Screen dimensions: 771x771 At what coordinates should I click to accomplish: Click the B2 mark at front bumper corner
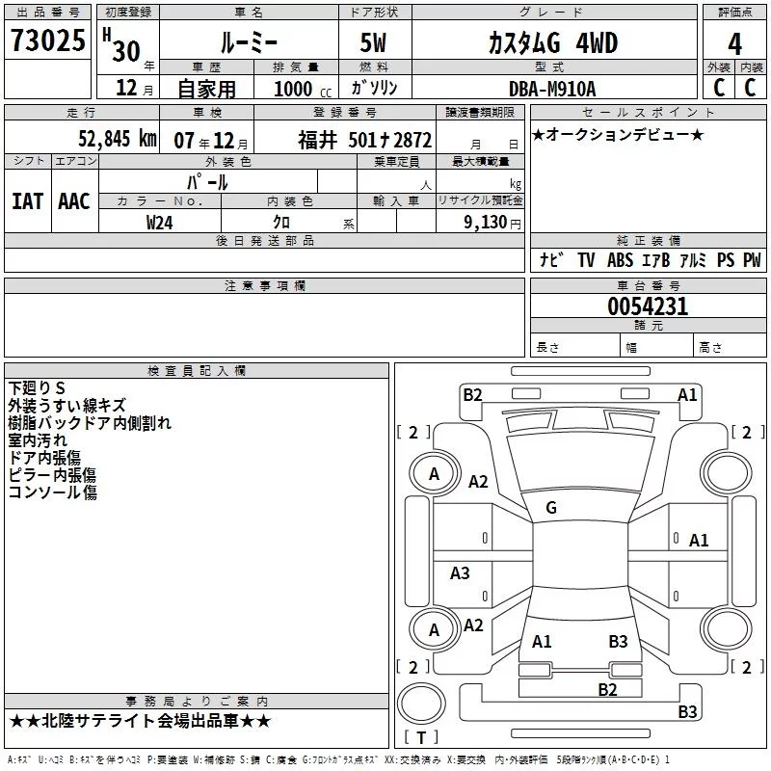click(472, 395)
